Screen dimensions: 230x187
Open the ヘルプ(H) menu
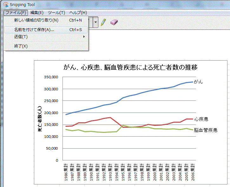(78, 13)
